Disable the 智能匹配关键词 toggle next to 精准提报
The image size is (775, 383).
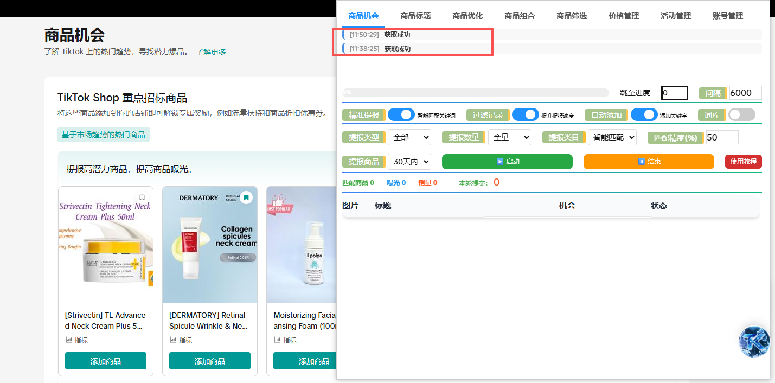click(401, 114)
